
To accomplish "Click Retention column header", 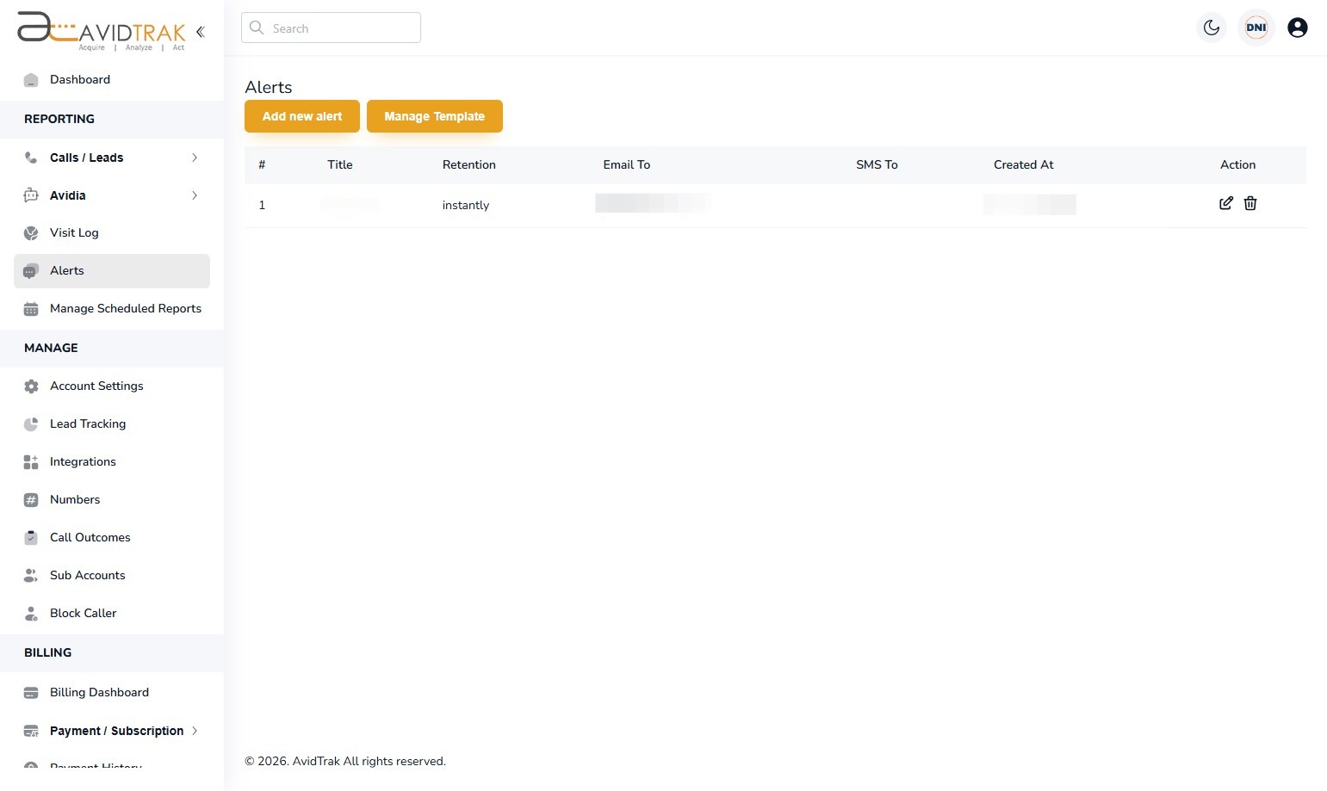I will (469, 165).
